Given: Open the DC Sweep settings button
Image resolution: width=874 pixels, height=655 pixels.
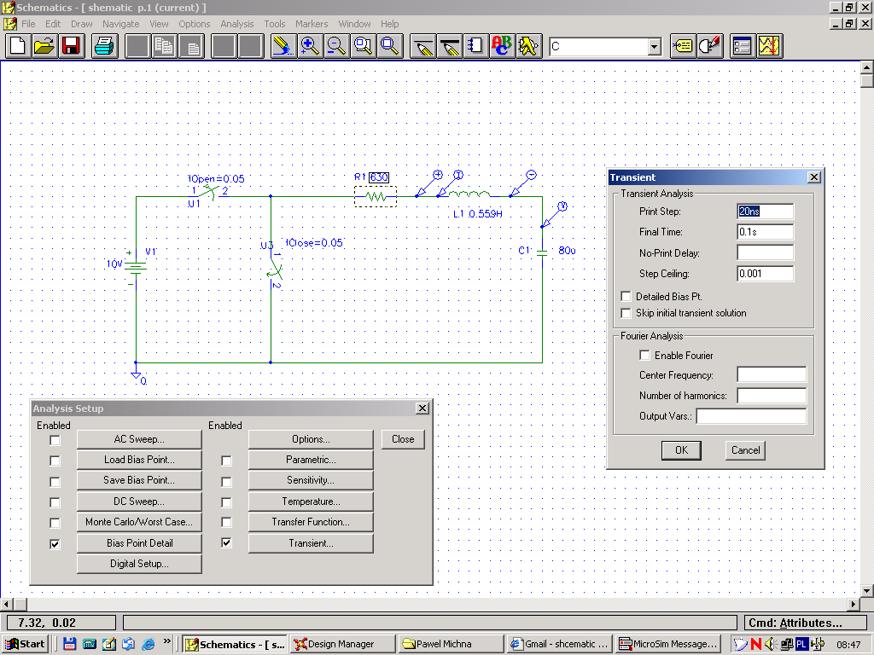Looking at the screenshot, I should click(139, 501).
